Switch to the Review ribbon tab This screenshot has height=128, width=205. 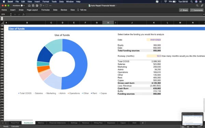(64, 10)
